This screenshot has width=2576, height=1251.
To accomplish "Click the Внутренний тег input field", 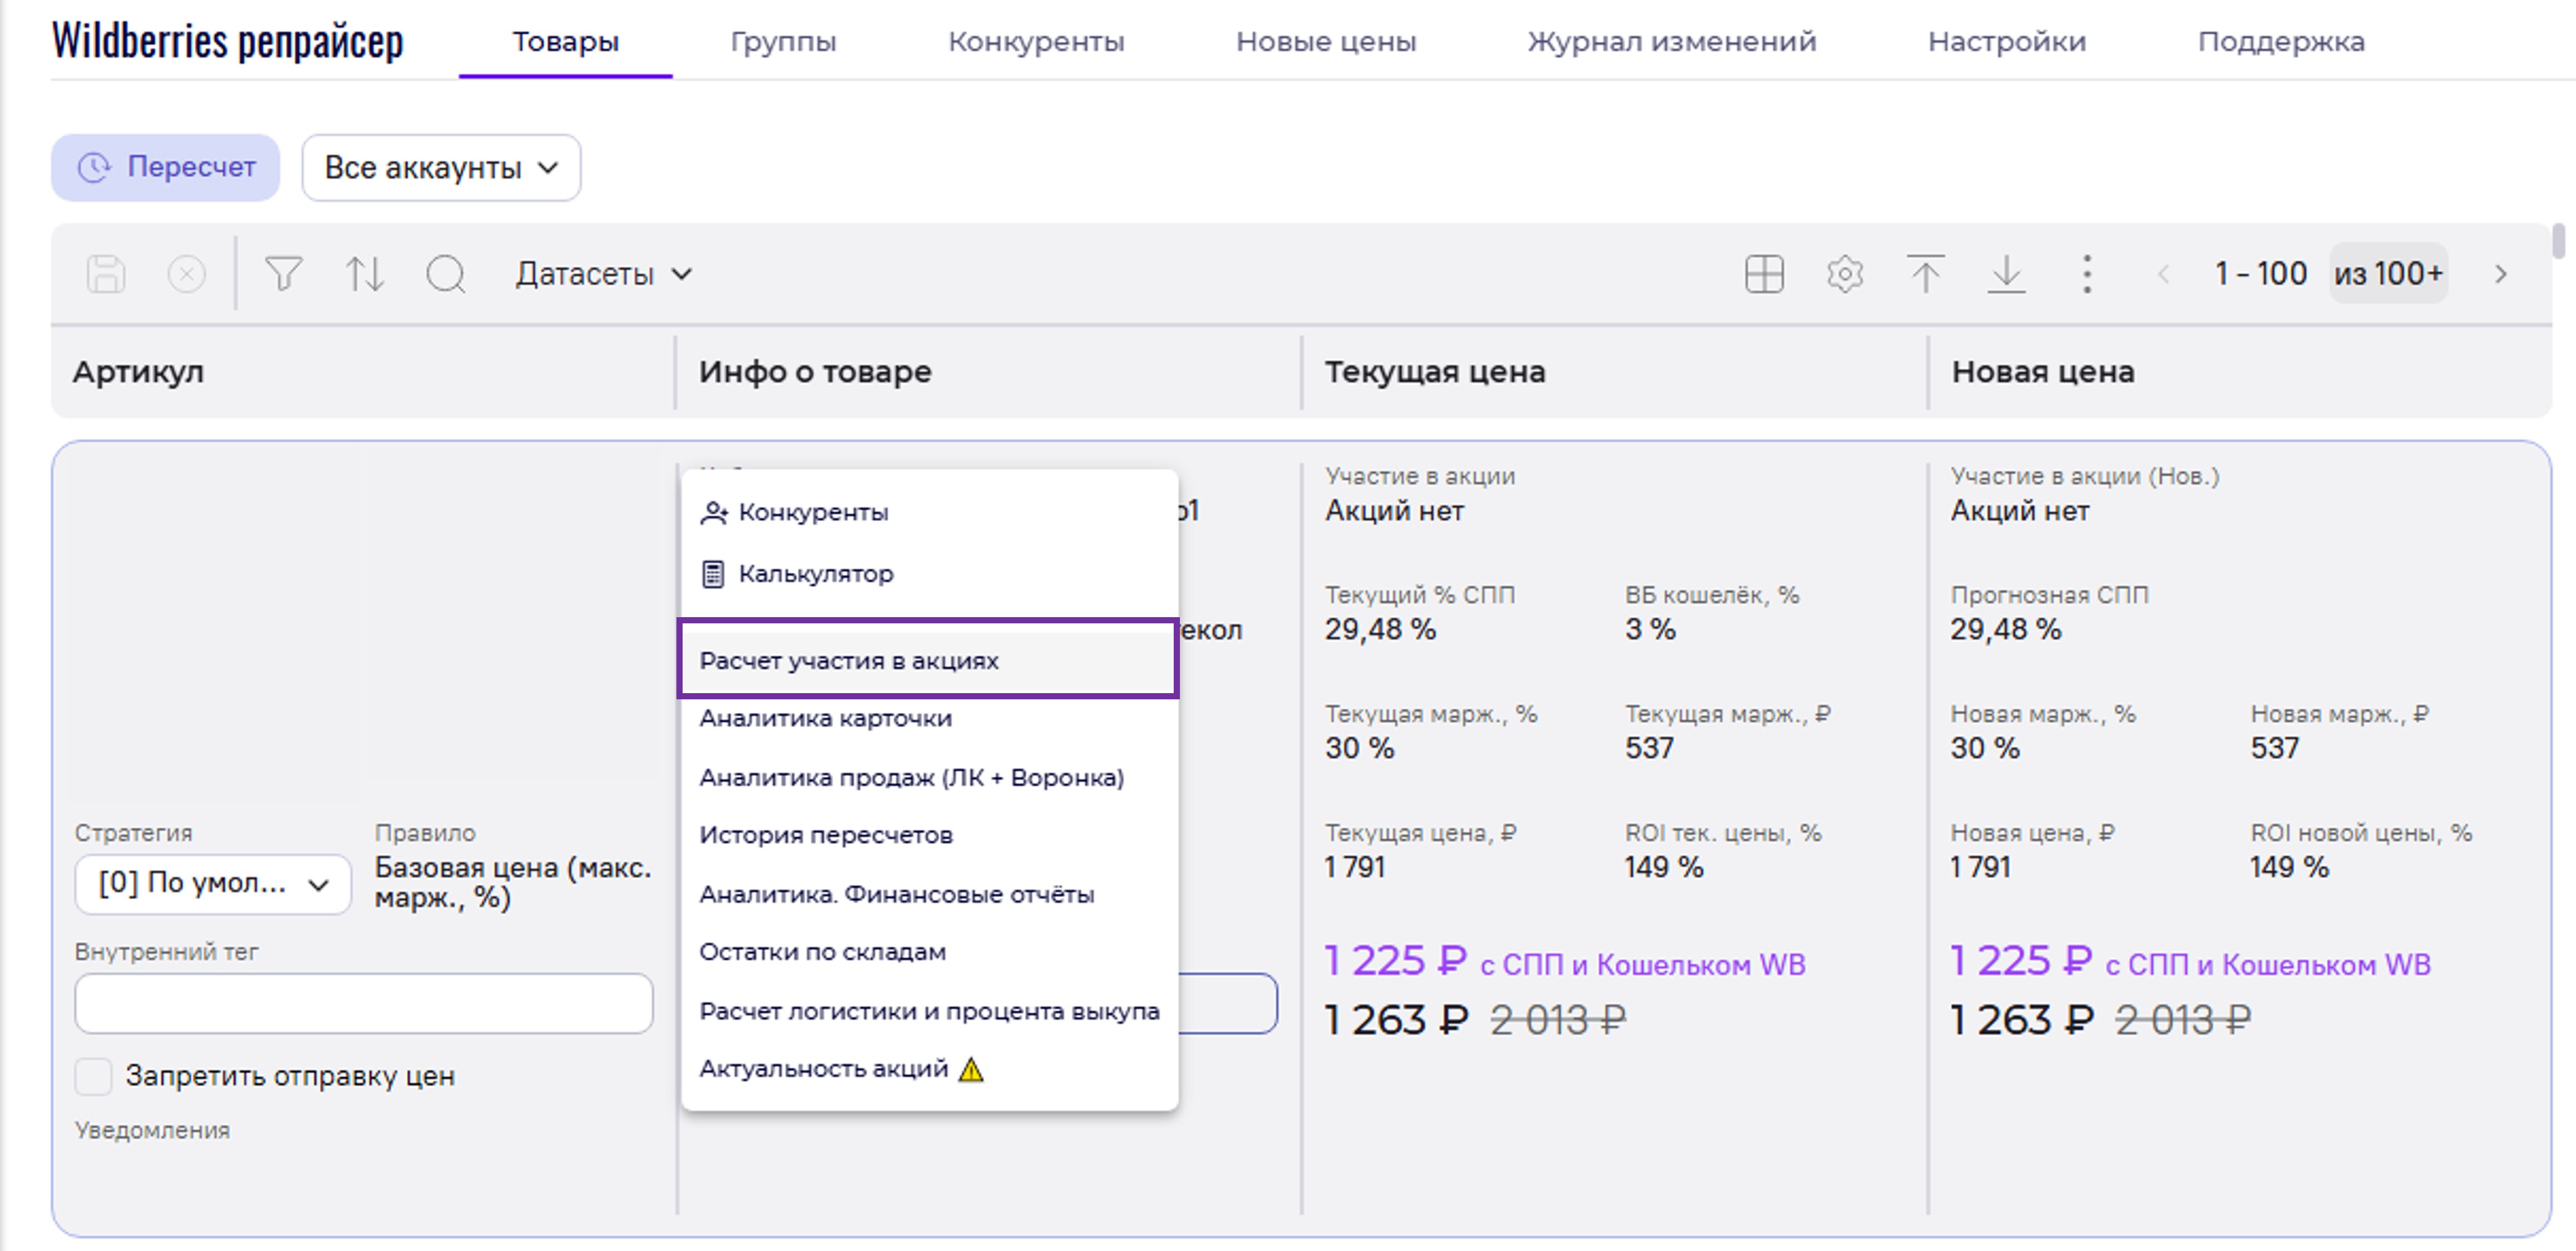I will tap(364, 1003).
